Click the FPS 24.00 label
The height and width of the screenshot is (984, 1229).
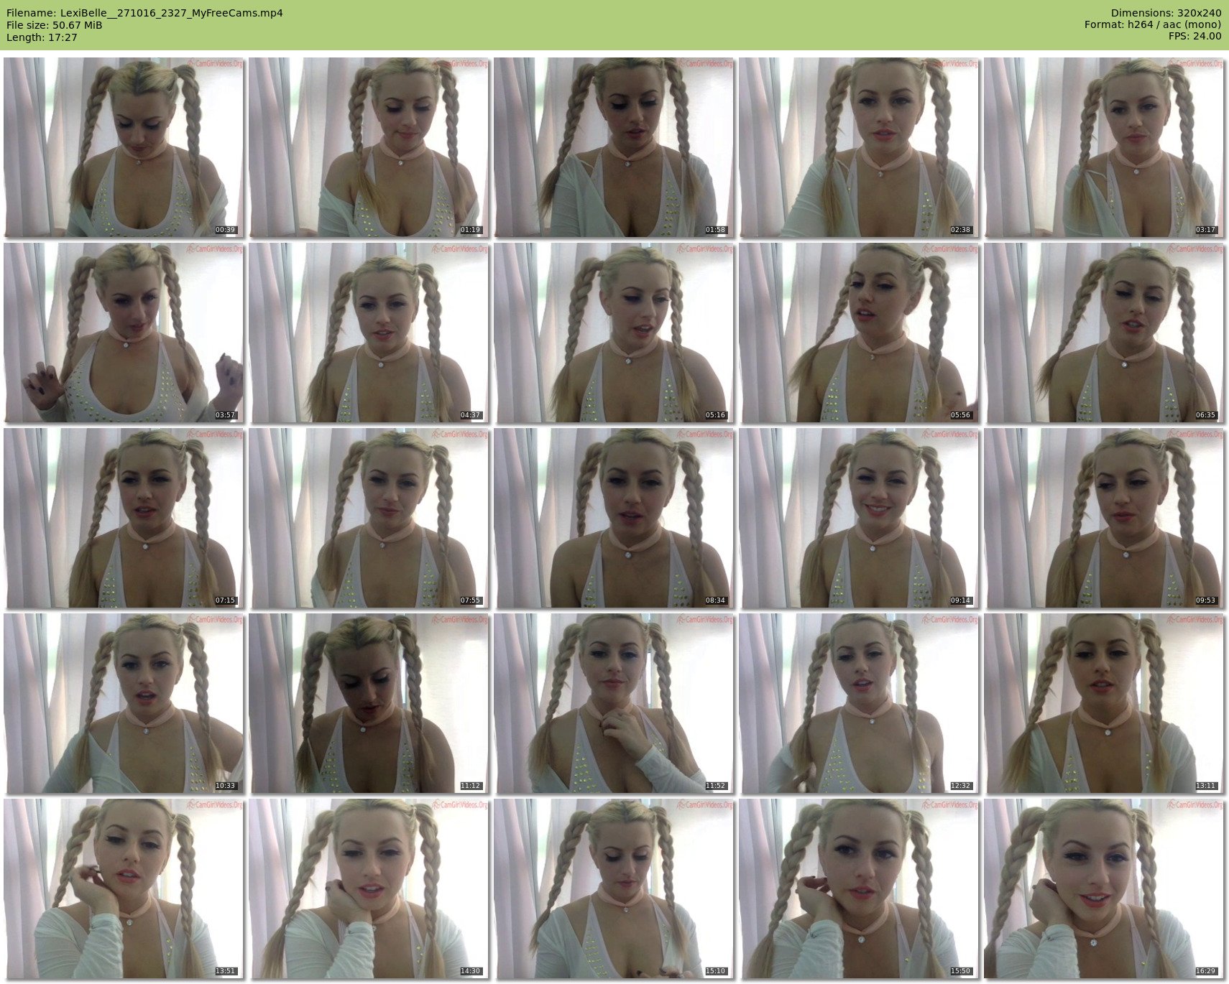pyautogui.click(x=1195, y=36)
